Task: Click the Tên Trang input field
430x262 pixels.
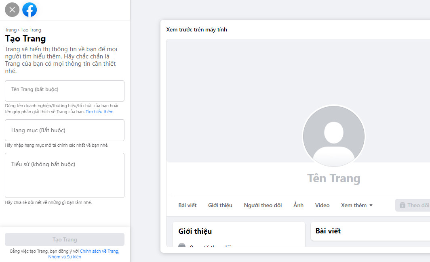Action: [65, 91]
